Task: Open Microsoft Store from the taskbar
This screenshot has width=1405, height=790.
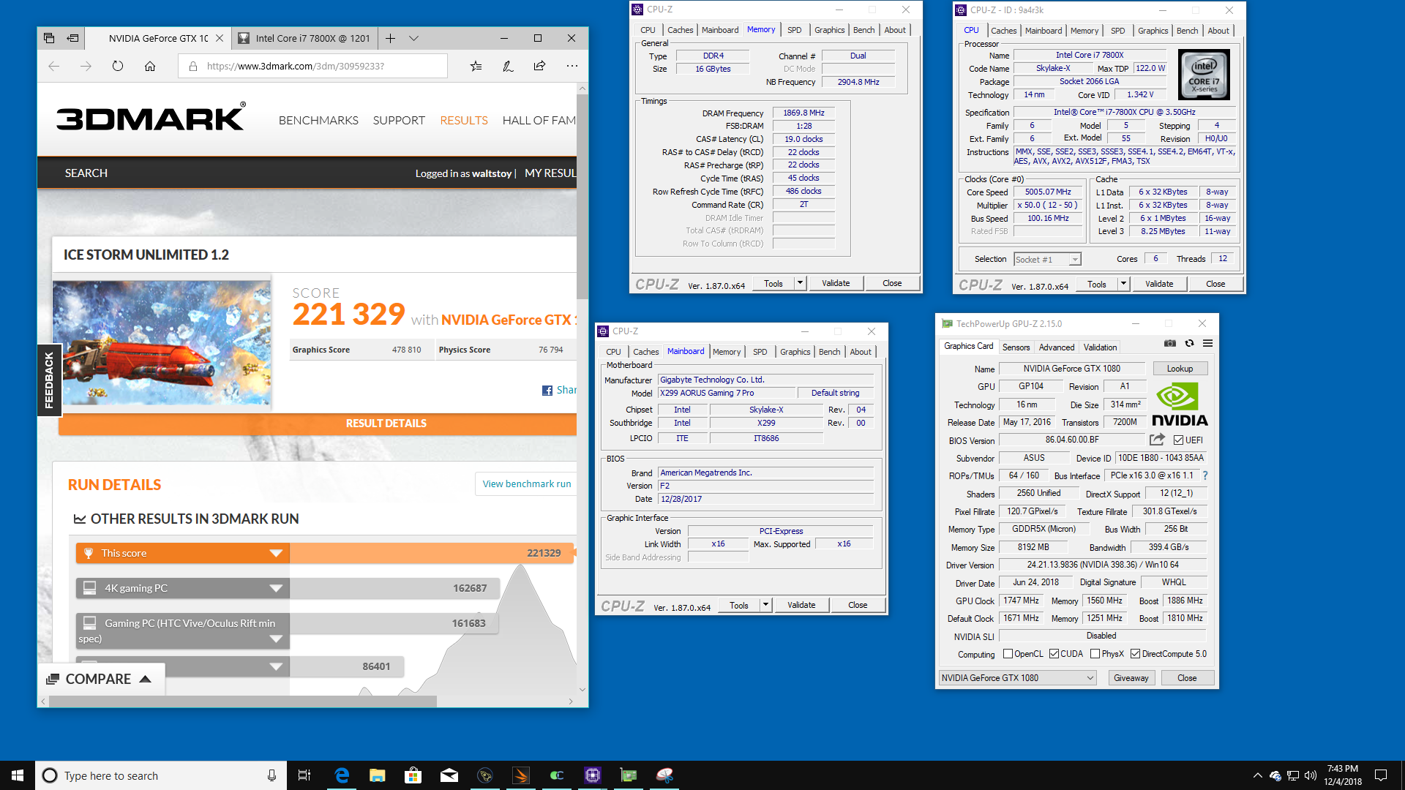Action: pos(413,775)
